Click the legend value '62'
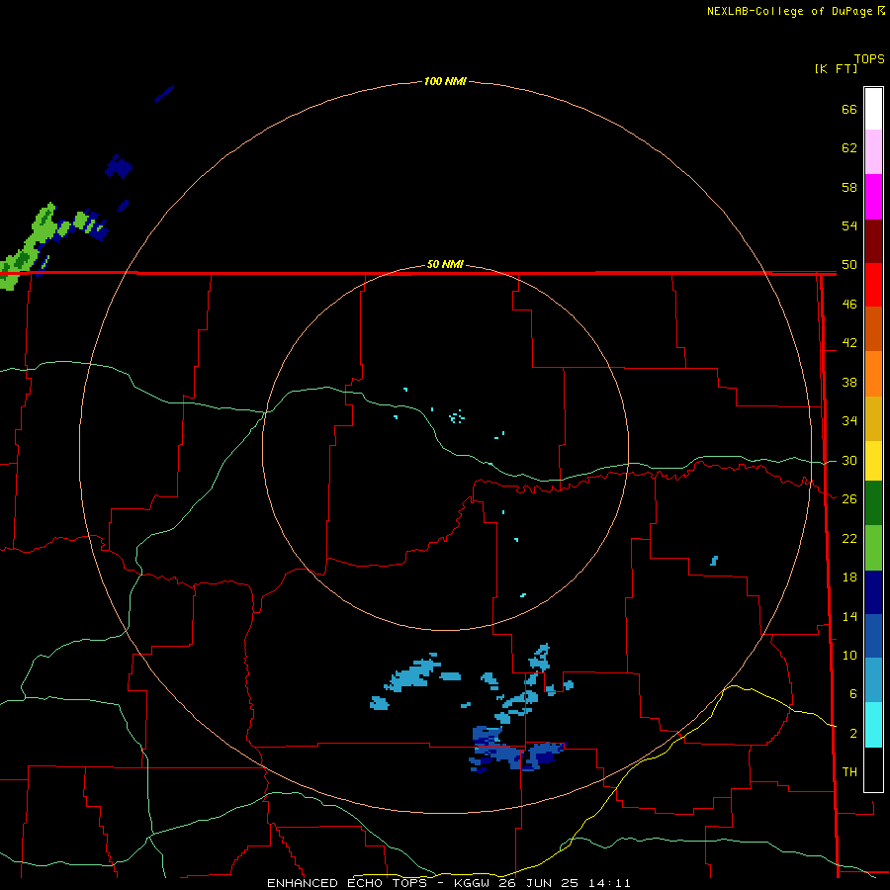 coord(849,148)
